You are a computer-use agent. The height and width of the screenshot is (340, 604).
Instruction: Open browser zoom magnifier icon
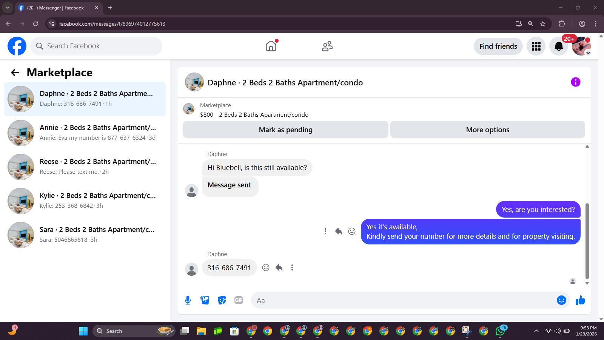pos(531,24)
